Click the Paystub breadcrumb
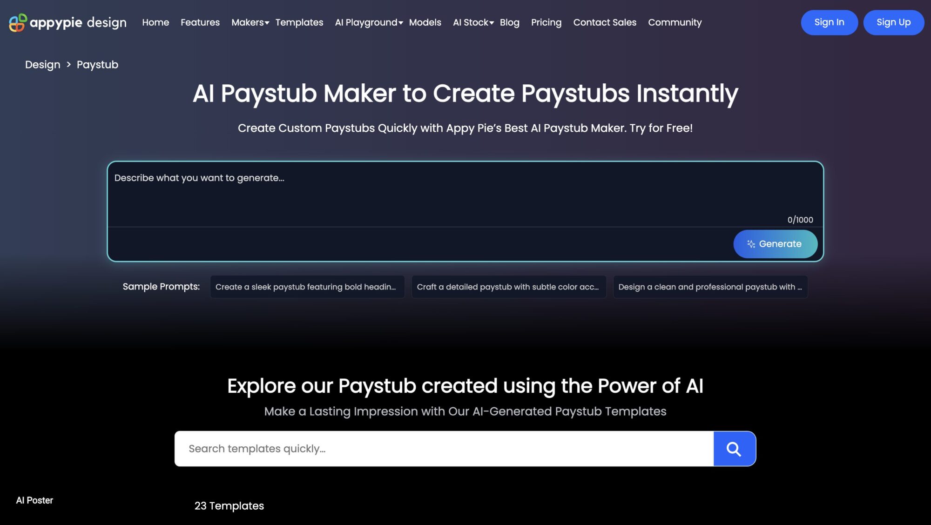This screenshot has width=931, height=525. [x=97, y=65]
